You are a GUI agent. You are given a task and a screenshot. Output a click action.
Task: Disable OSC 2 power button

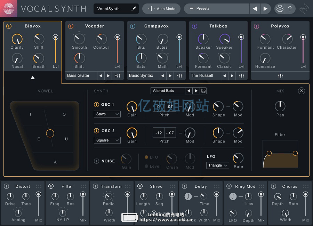[96, 131]
